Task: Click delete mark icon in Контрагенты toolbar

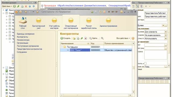Action: 85,38
